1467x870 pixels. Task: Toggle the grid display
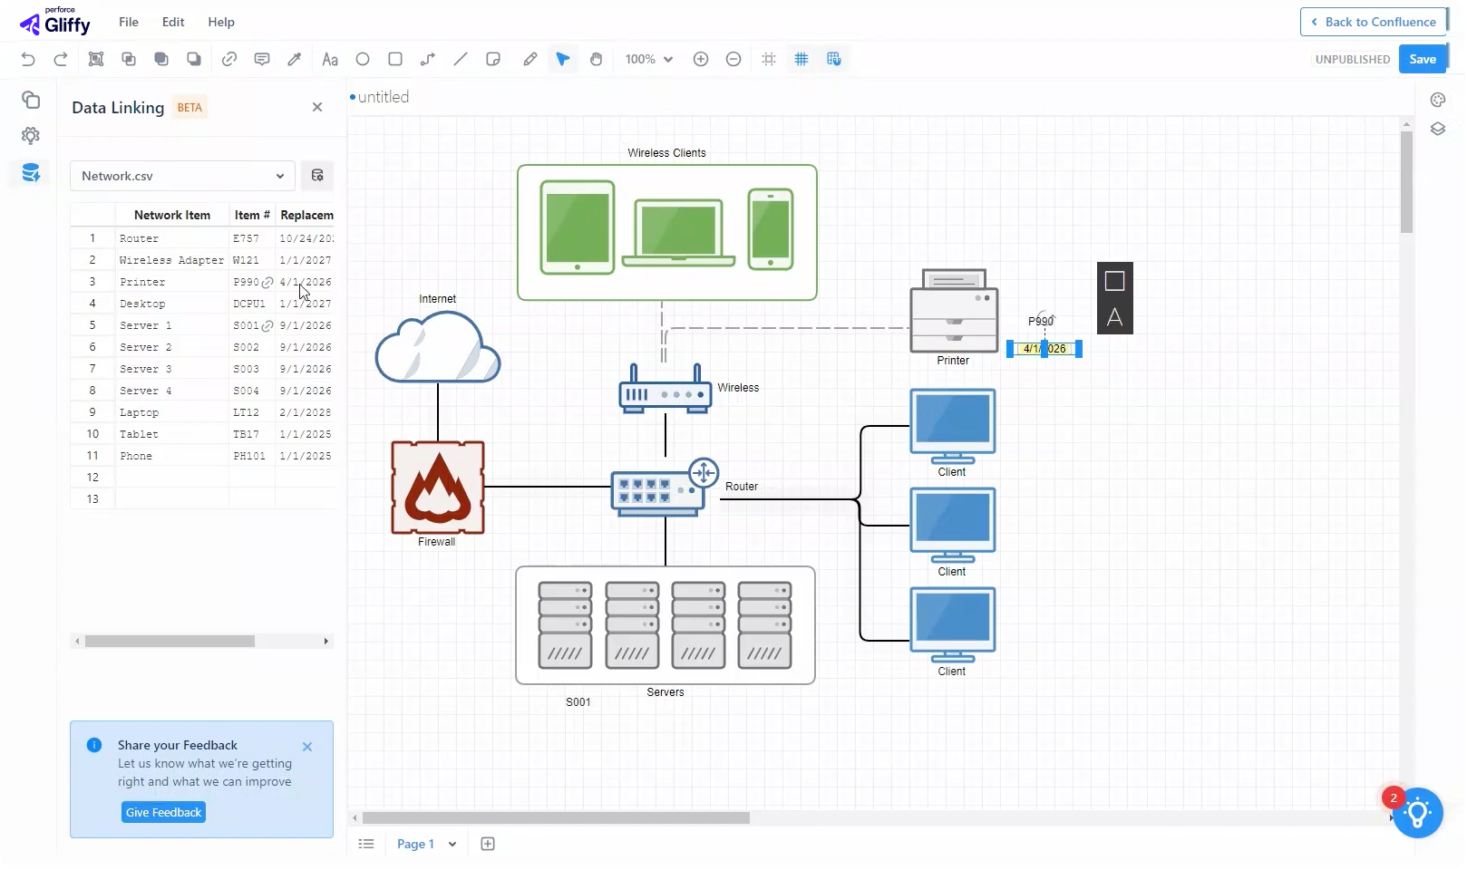pos(802,60)
